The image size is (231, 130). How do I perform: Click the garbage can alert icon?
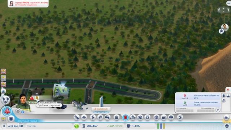tap(37, 98)
